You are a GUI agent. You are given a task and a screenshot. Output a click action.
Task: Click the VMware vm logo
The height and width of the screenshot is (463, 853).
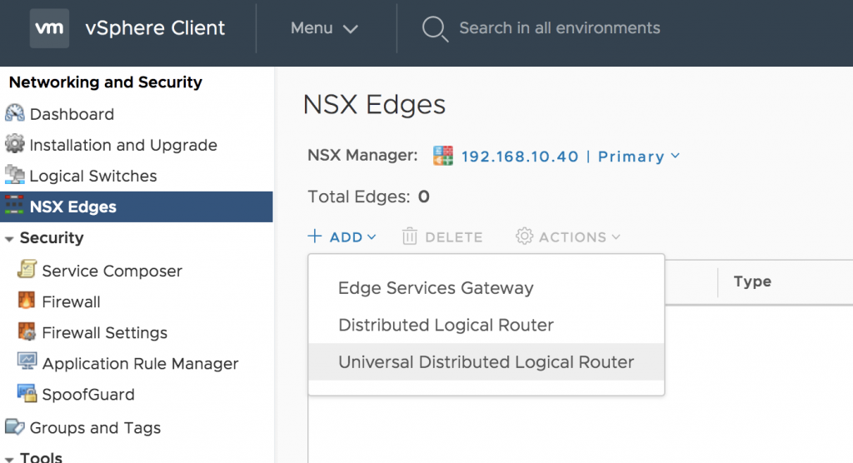[x=49, y=28]
